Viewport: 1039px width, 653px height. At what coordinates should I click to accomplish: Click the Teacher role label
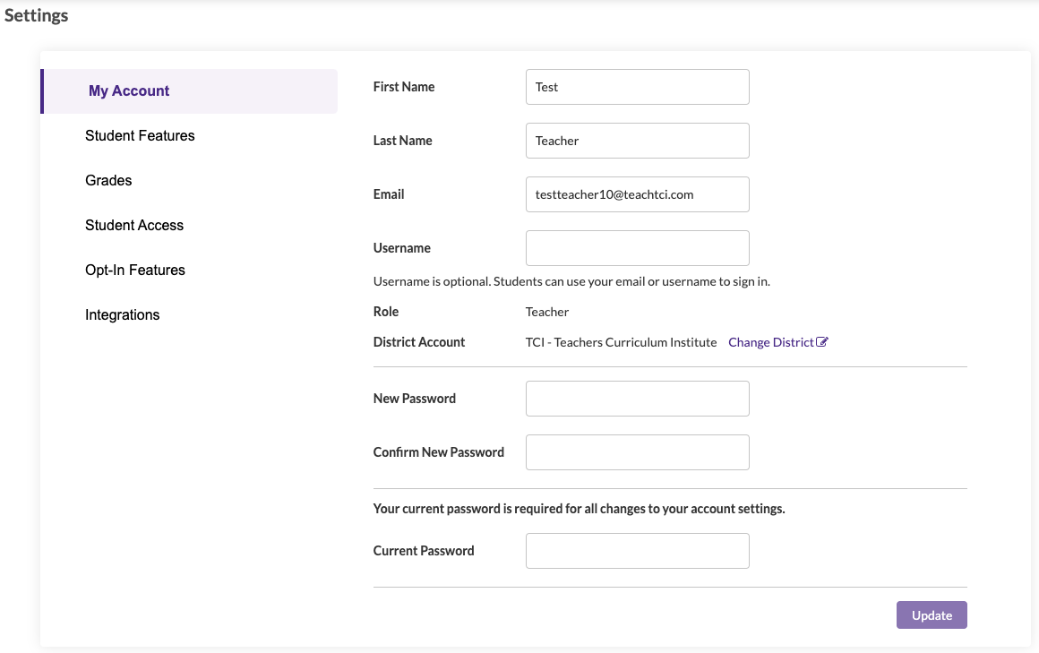pyautogui.click(x=546, y=312)
